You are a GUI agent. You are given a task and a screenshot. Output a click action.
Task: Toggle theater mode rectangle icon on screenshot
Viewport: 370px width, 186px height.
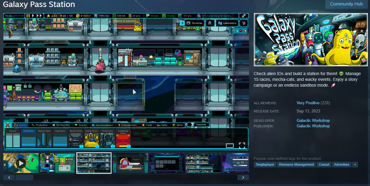click(x=230, y=146)
